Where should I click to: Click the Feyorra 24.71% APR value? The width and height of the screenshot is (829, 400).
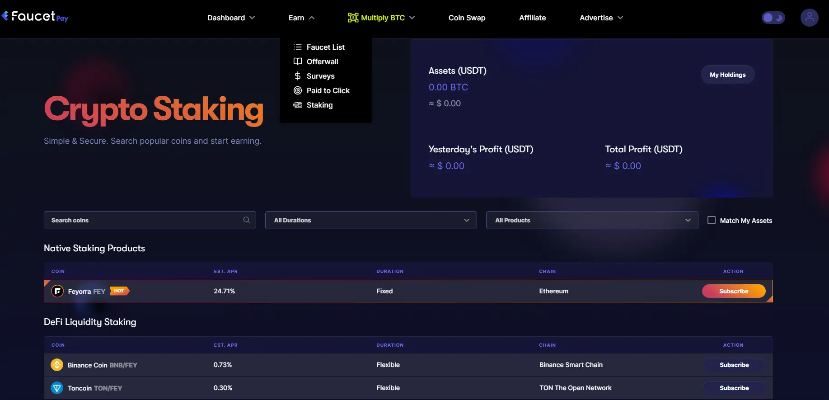click(224, 291)
